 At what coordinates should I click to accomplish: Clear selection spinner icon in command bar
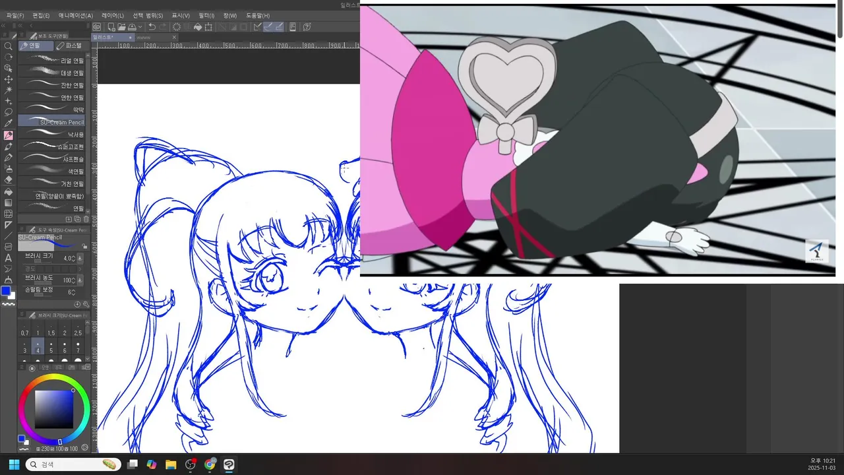tap(177, 27)
